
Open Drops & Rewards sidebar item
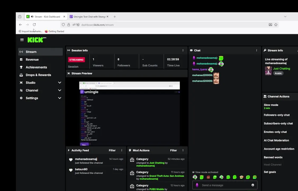[40, 75]
